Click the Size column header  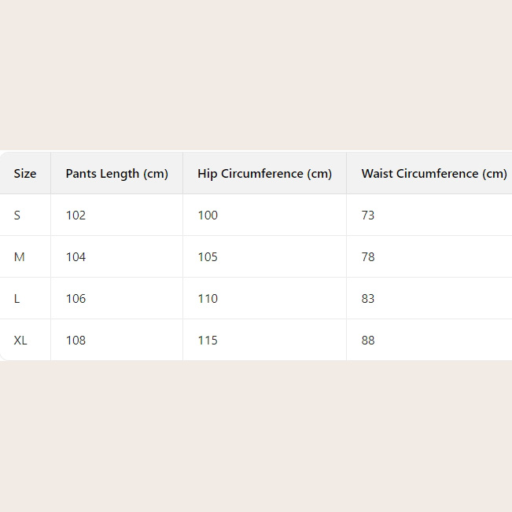click(25, 174)
